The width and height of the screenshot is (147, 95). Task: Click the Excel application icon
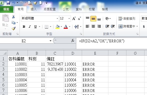[2, 3]
